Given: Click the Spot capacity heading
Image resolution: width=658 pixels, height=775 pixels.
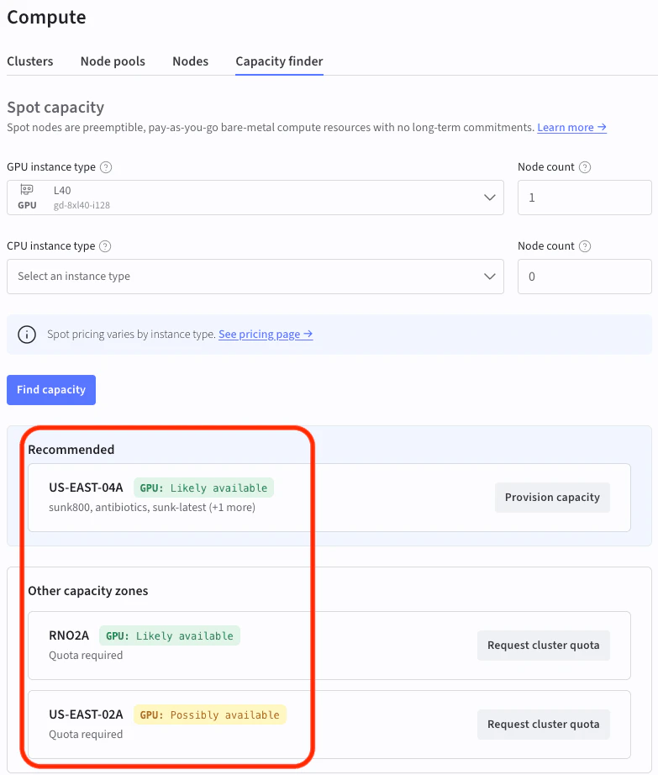Looking at the screenshot, I should (55, 108).
